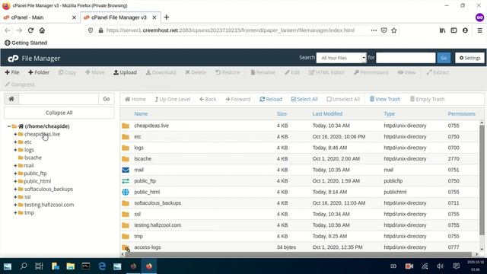Open the All Your Files search dropdown
The image size is (487, 274).
[341, 58]
